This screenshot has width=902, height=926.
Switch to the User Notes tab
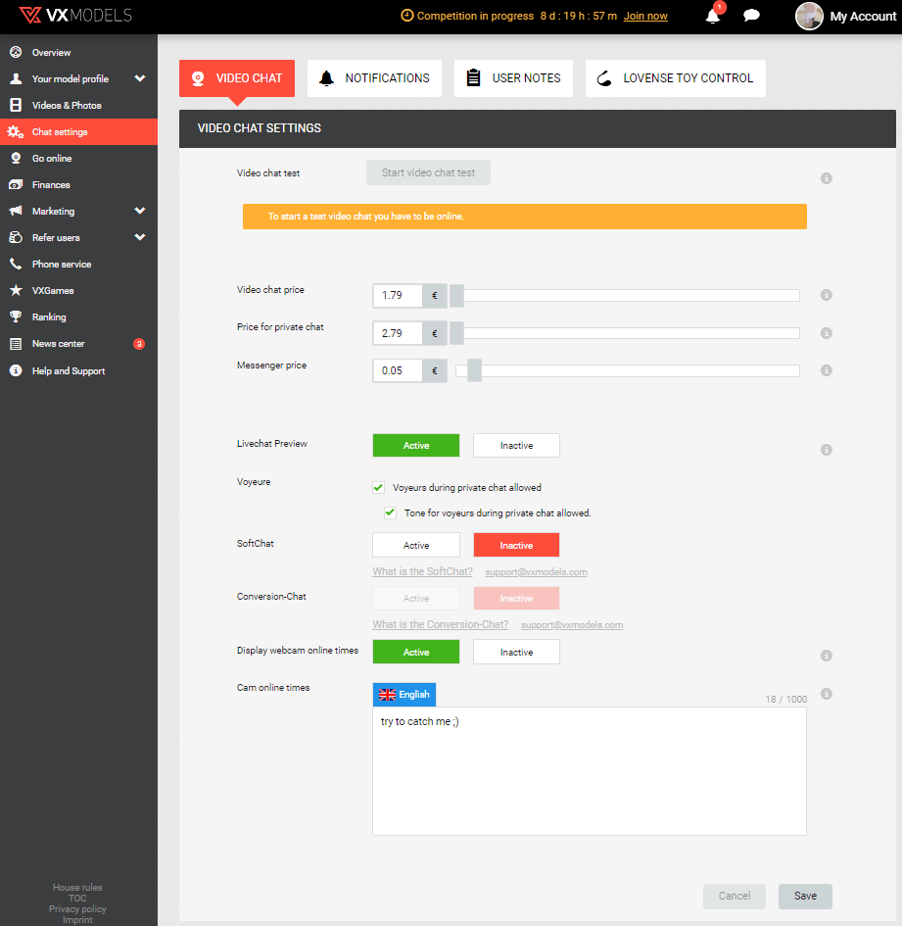tap(513, 78)
